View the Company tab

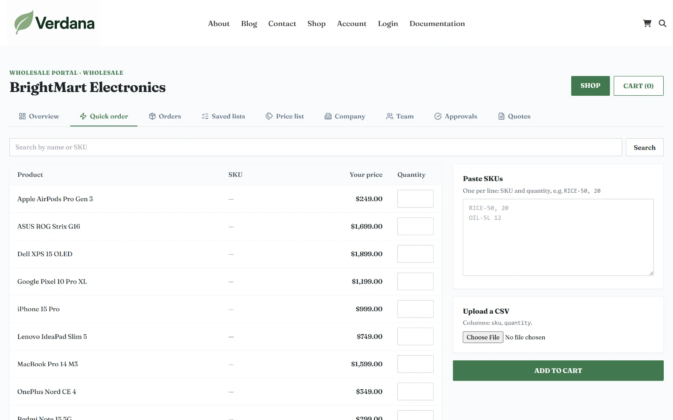[x=345, y=116]
